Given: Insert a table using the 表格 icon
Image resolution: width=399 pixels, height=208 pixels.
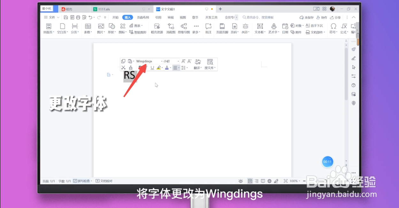Looking at the screenshot, I should coord(88,28).
